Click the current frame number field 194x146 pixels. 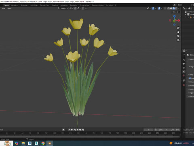coord(148,130)
